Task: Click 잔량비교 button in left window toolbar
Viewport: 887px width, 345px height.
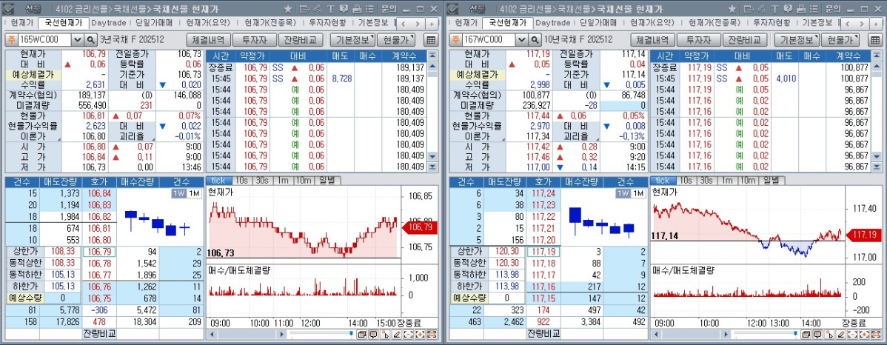Action: (301, 40)
